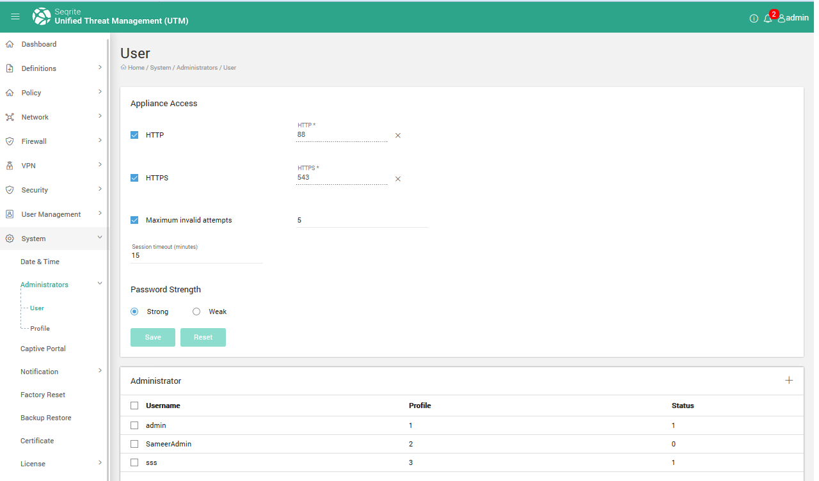Click the Session timeout input field

(196, 256)
